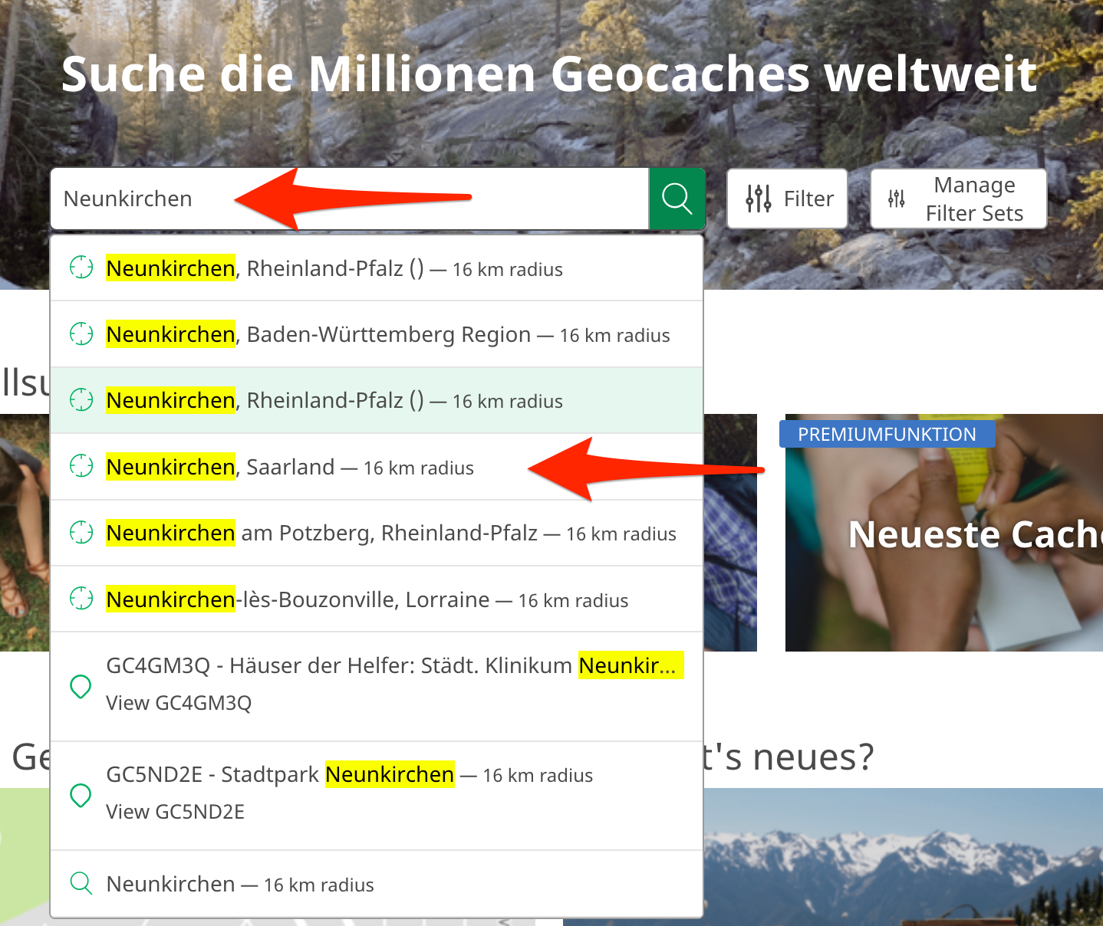Click the heading Suche die Millionen Geocaches weltweit
Viewport: 1103px width, 926px height.
[549, 74]
